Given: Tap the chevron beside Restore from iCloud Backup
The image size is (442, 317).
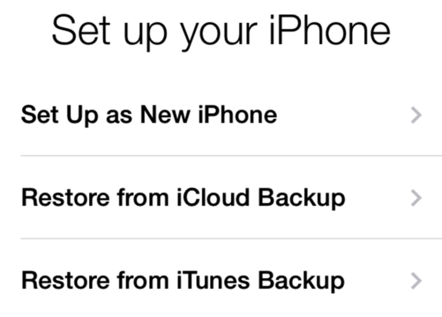Looking at the screenshot, I should tap(415, 198).
